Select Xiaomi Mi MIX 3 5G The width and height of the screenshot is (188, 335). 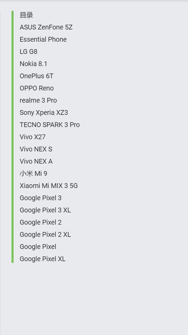[x=49, y=186]
